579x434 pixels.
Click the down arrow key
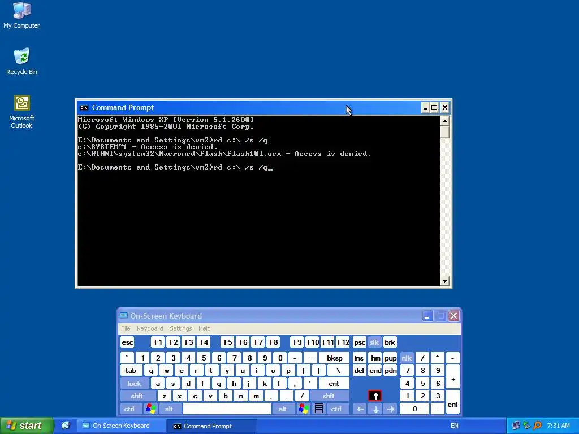coord(375,409)
